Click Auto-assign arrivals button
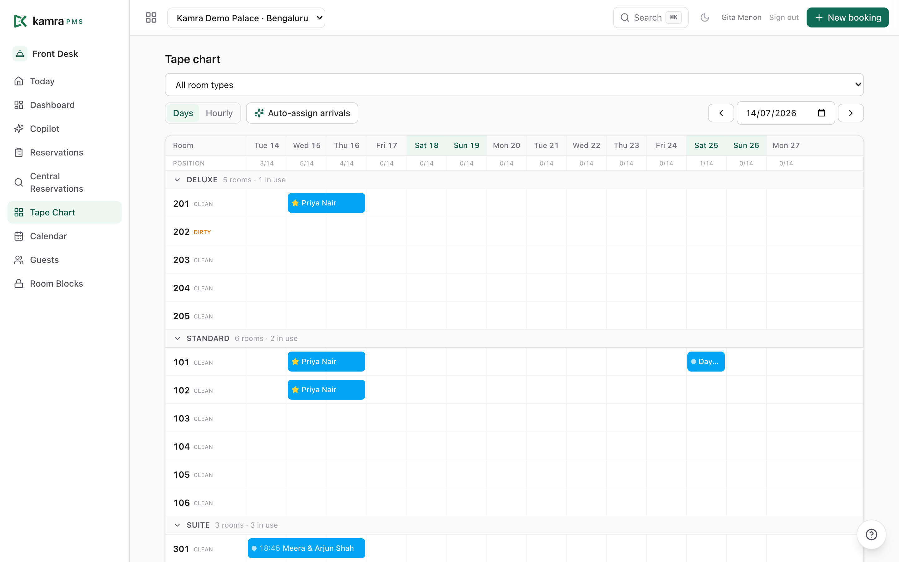This screenshot has height=562, width=899. [302, 113]
